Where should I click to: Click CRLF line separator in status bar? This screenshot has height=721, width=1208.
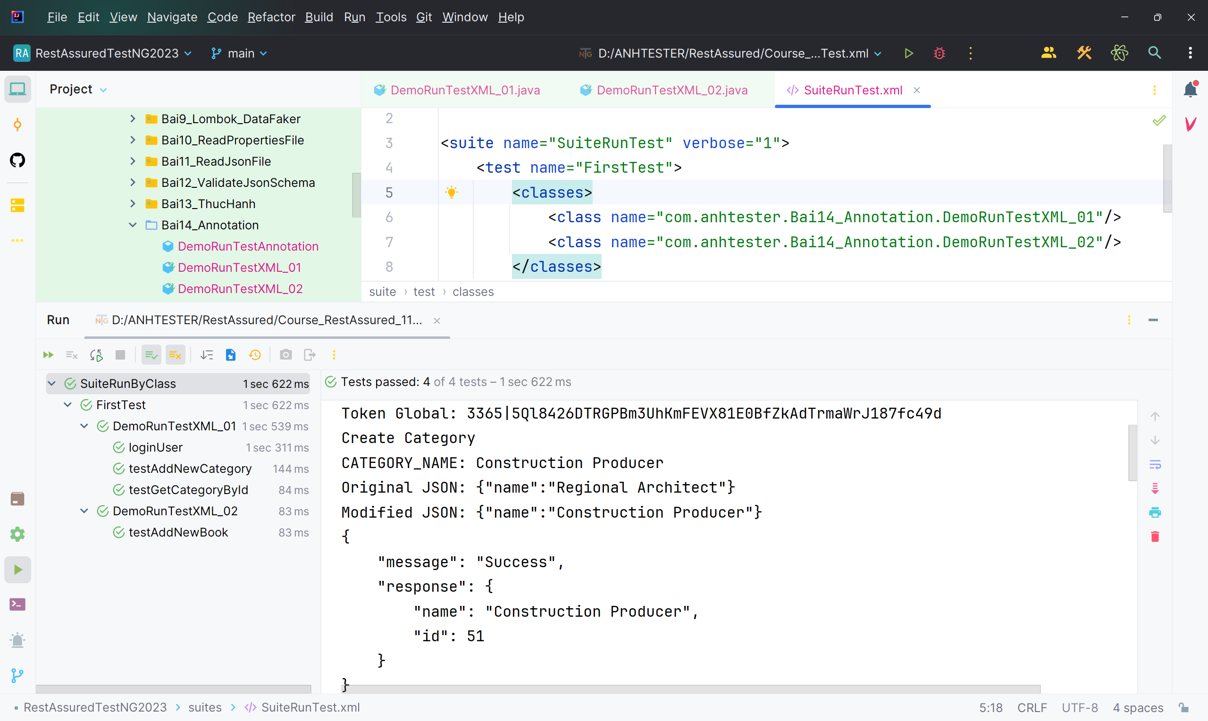coord(1032,707)
